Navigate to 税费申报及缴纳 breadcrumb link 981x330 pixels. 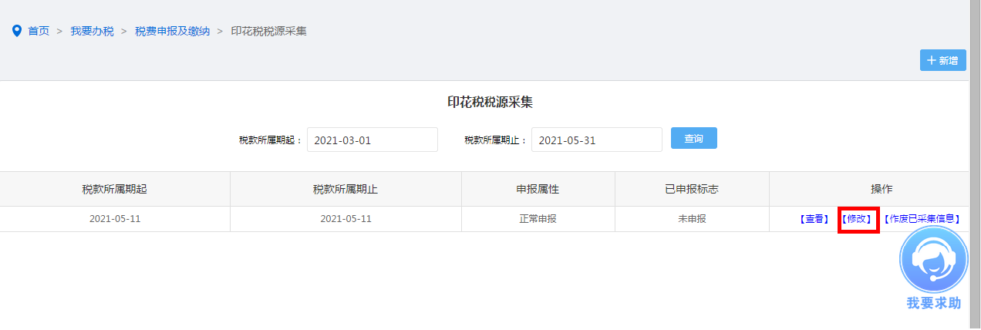(x=172, y=31)
